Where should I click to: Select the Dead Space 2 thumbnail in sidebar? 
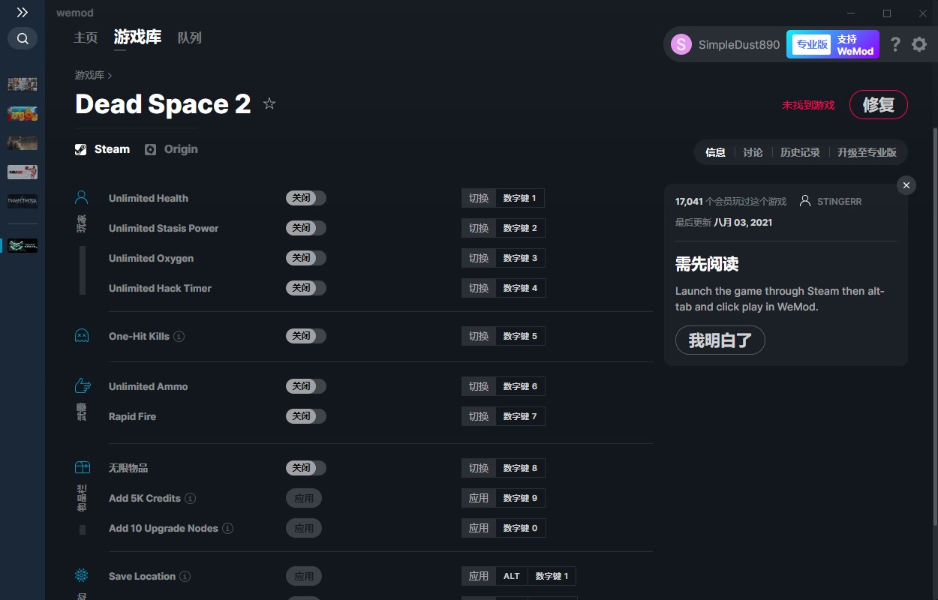tap(23, 245)
